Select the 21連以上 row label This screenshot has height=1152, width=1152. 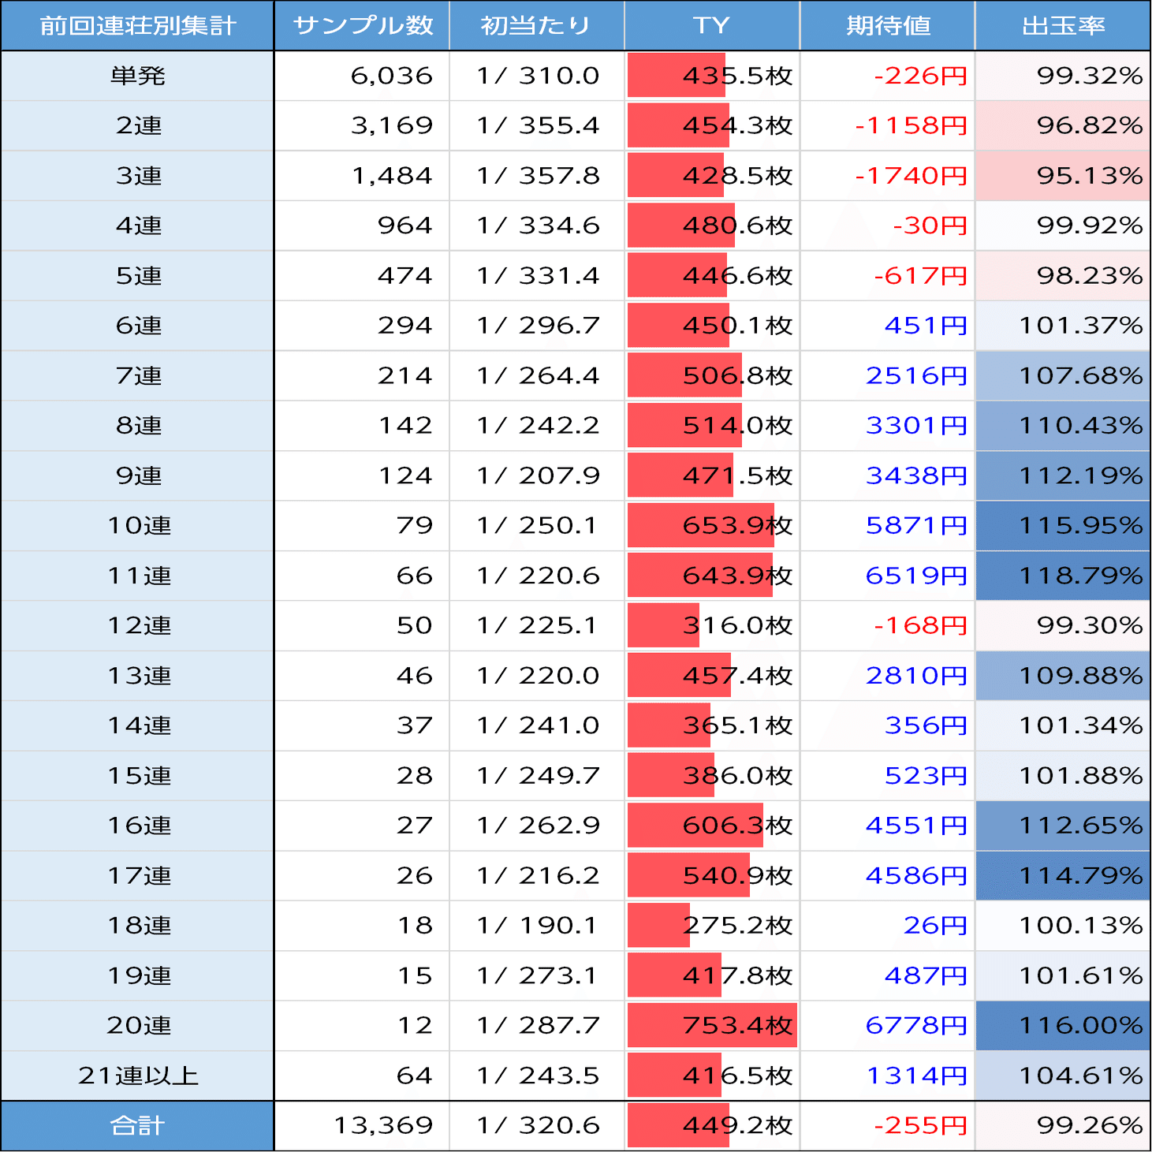pos(137,1076)
